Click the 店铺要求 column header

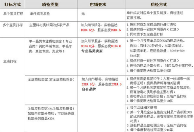(98, 5)
